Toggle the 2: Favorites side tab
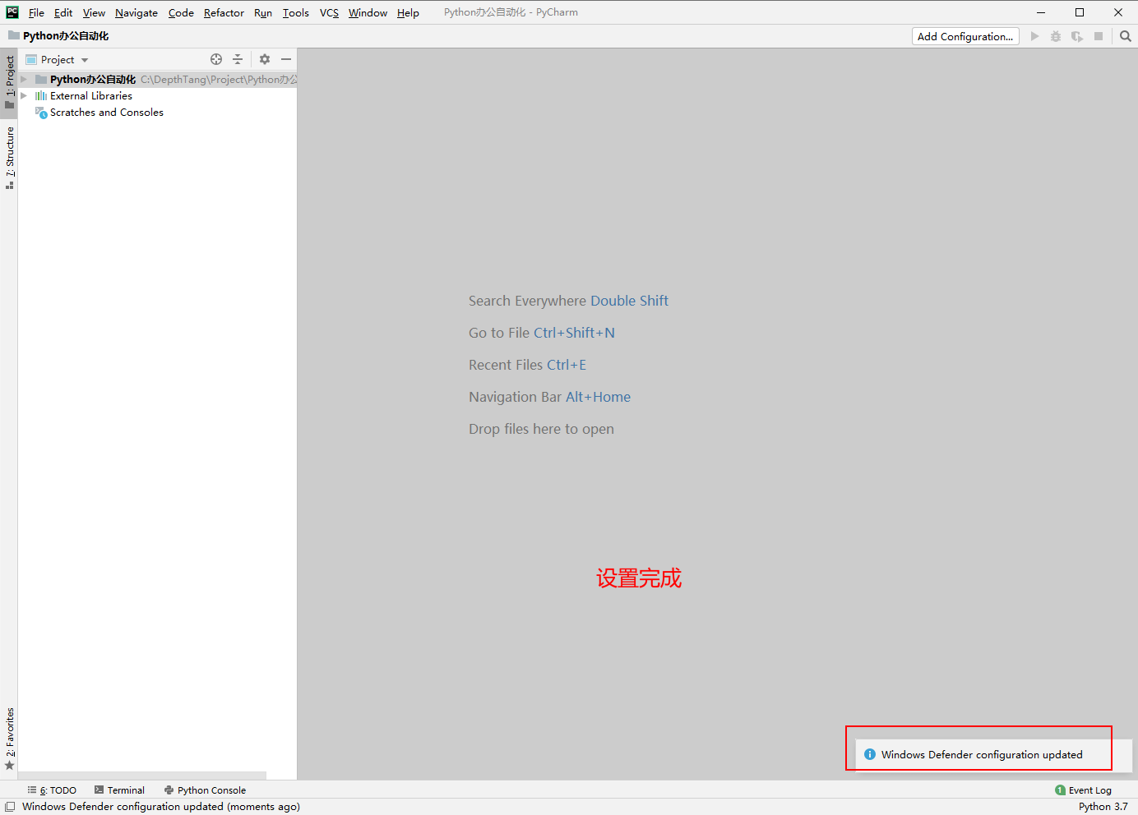This screenshot has height=815, width=1138. pyautogui.click(x=9, y=739)
